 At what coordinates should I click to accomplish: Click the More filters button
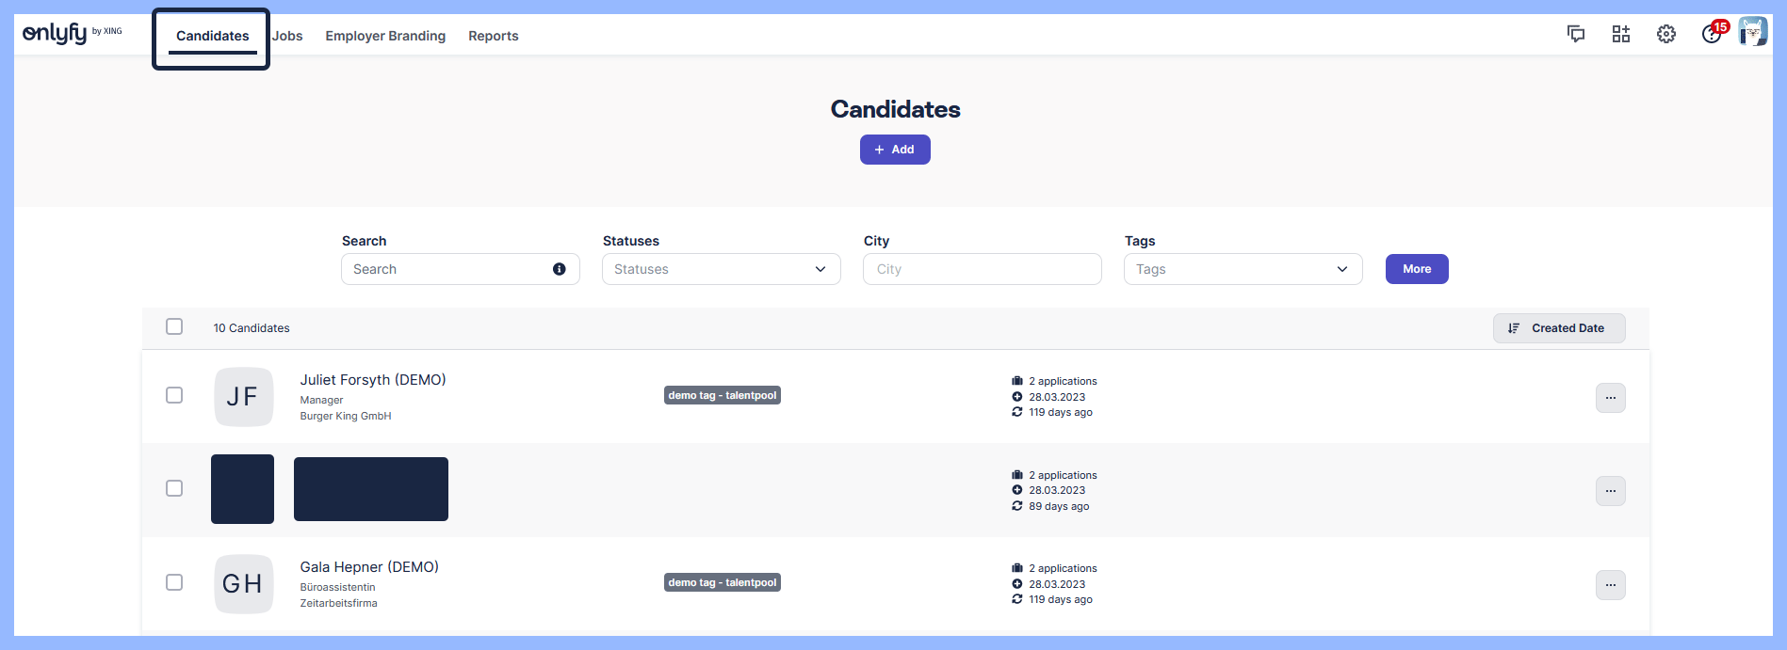coord(1416,269)
